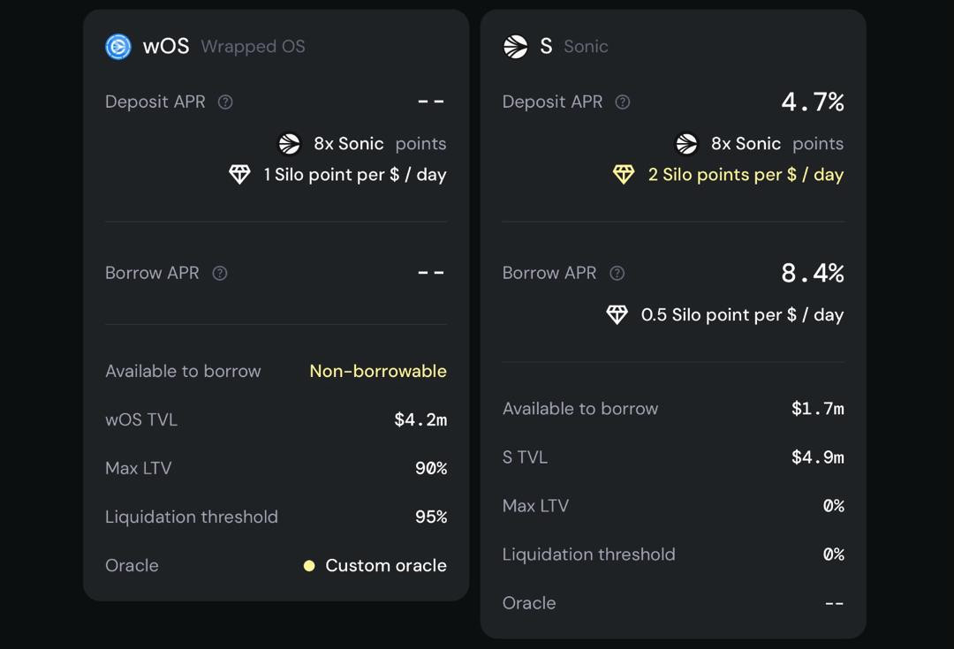The width and height of the screenshot is (954, 649).
Task: Click the yellow dot beside Custom oracle
Action: [309, 566]
